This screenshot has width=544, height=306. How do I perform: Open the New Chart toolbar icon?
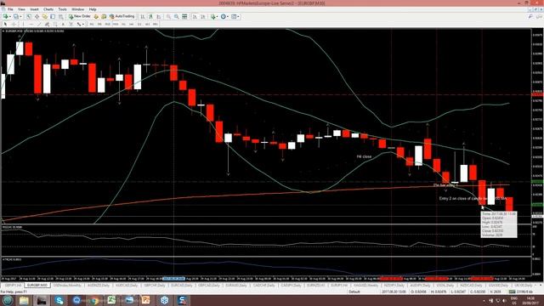[x=6, y=16]
